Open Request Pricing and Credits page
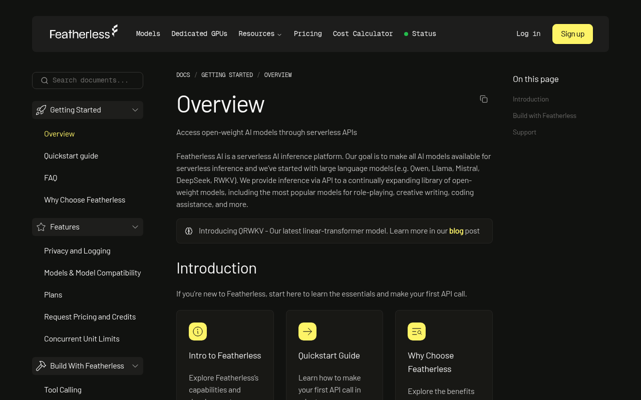Viewport: 641px width, 400px height. 90,317
